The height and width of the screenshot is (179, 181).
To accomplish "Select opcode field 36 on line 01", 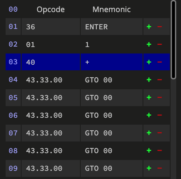I will point(51,27).
